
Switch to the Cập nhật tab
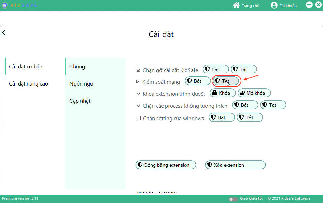tap(80, 101)
